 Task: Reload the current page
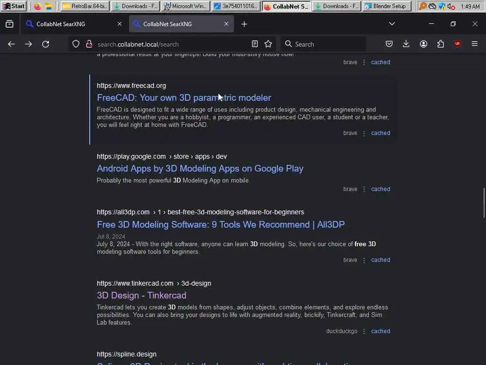[46, 44]
